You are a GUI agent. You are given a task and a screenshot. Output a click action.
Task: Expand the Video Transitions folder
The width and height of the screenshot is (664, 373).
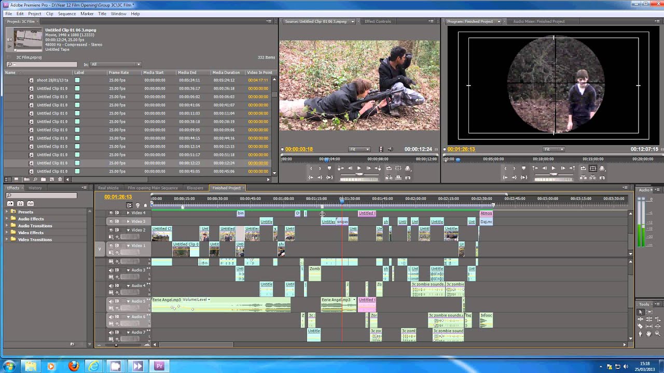pyautogui.click(x=7, y=239)
